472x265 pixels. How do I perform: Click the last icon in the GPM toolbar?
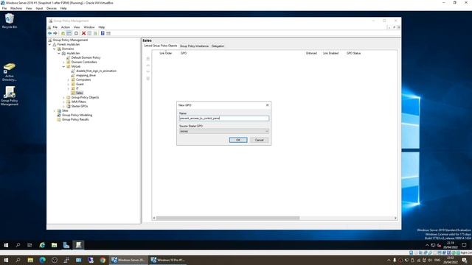click(108, 33)
